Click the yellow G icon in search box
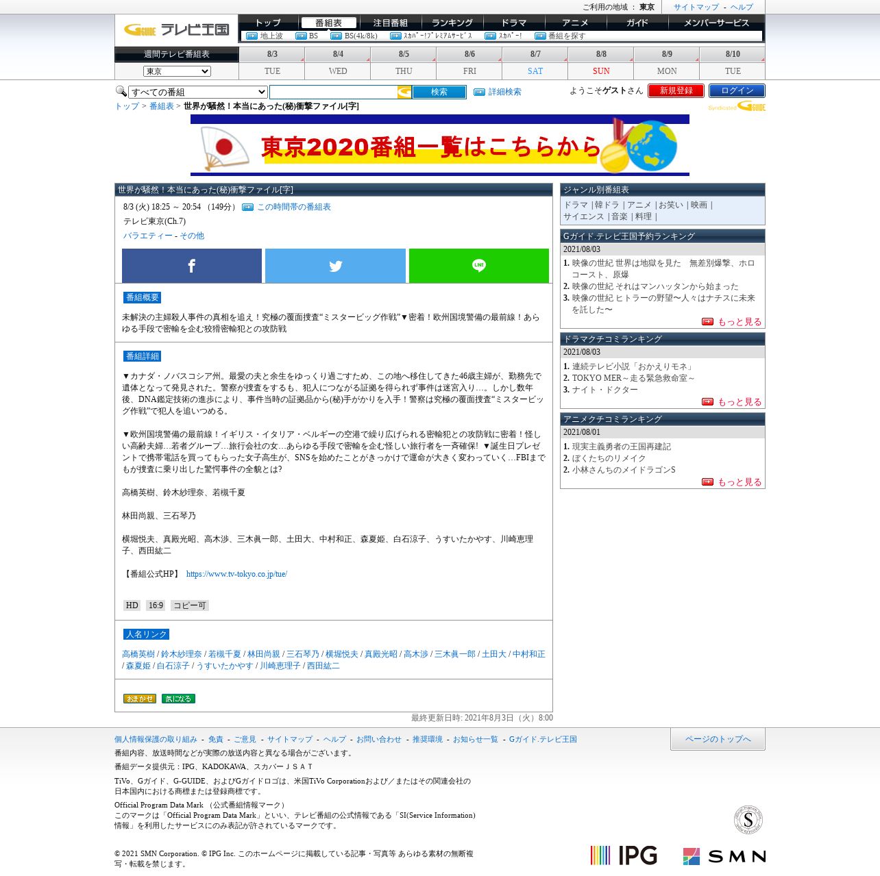The height and width of the screenshot is (876, 880). (404, 92)
